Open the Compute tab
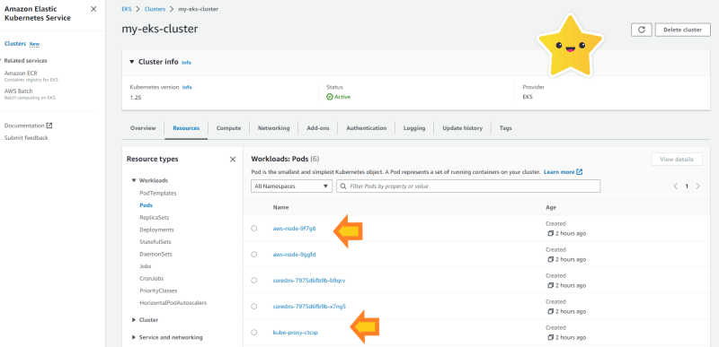Viewport: 719px width, 347px height. 229,128
